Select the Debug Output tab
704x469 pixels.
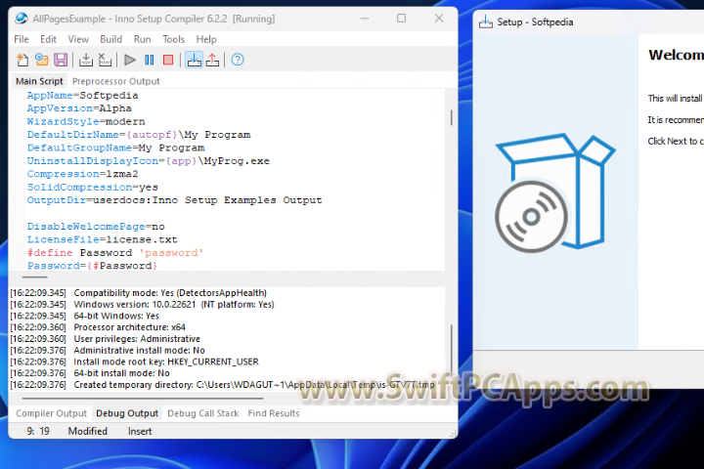[127, 413]
